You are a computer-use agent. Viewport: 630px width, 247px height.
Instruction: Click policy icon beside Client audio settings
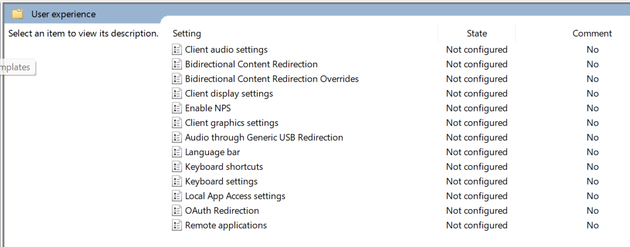pos(177,50)
